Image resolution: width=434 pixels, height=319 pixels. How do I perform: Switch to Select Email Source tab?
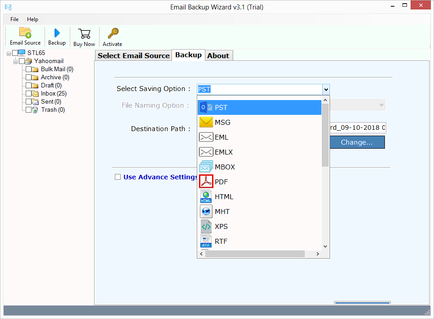(133, 56)
